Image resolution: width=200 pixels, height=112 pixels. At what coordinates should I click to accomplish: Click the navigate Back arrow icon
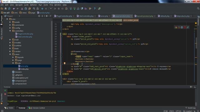[x=42, y=9]
